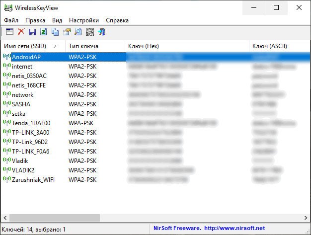Click the horizontal scrollbar left arrow
Screen dimensions: 311x235
[5, 218]
